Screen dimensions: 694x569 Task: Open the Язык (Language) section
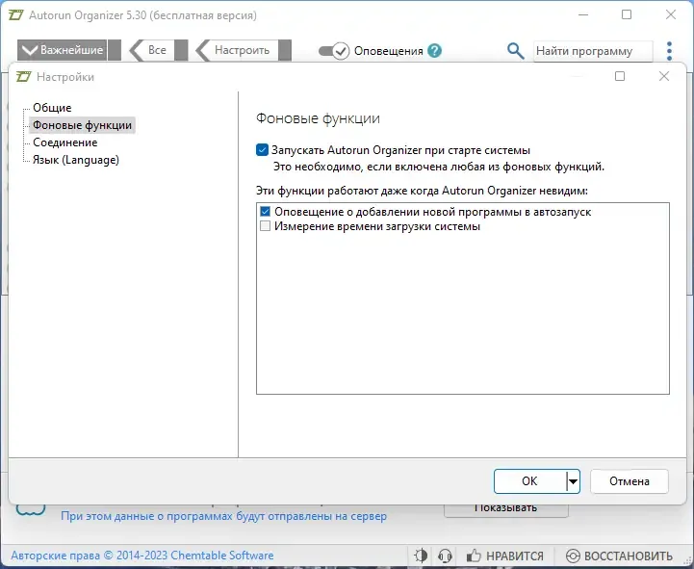pos(76,160)
